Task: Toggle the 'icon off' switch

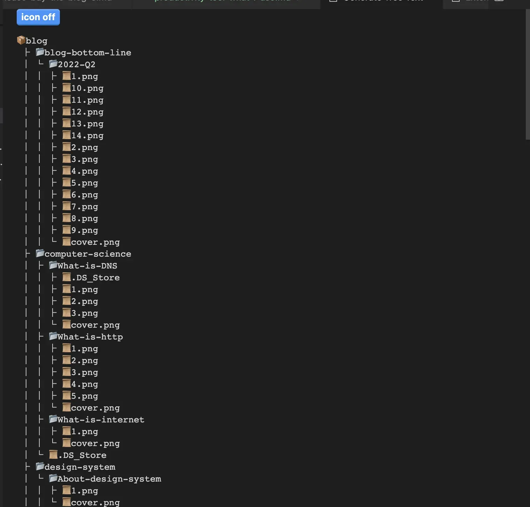Action: point(38,17)
